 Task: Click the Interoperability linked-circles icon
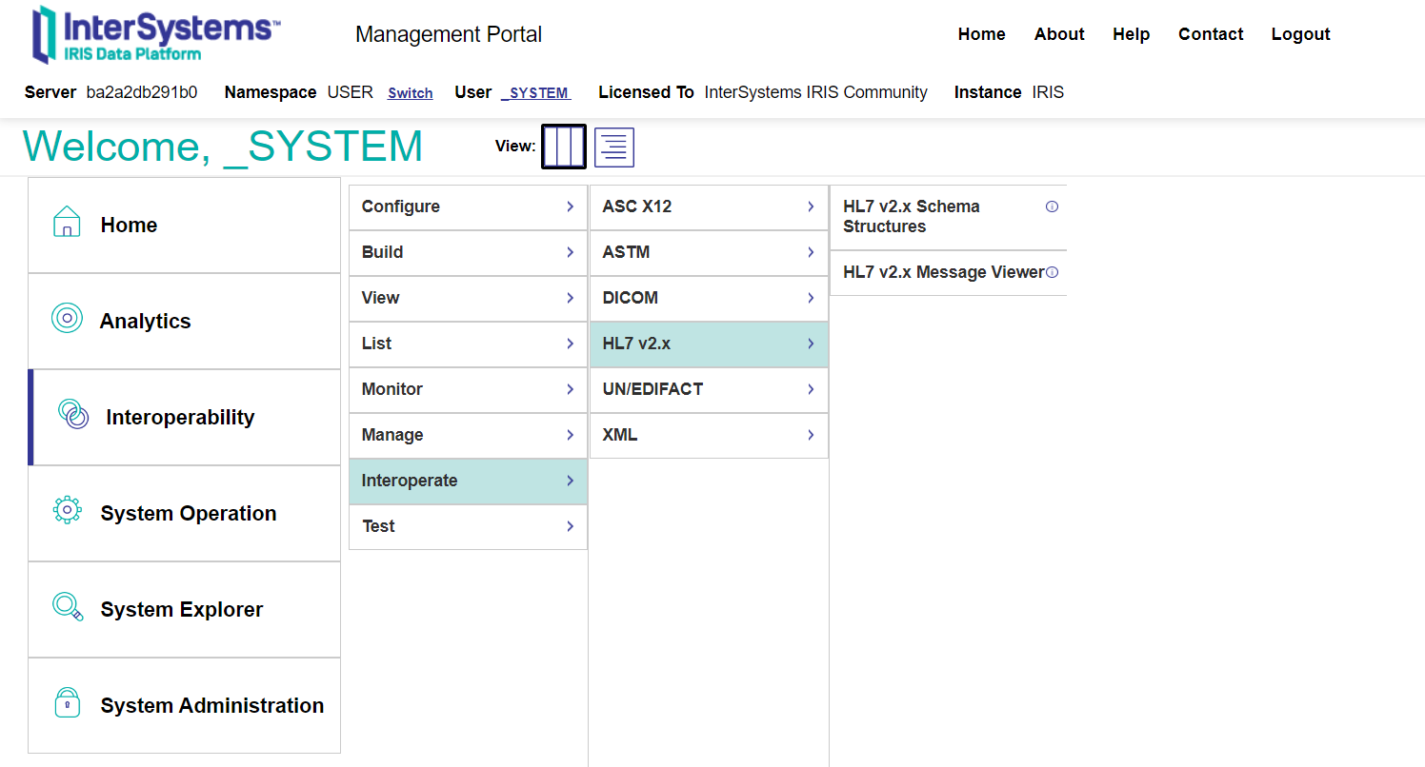tap(73, 414)
